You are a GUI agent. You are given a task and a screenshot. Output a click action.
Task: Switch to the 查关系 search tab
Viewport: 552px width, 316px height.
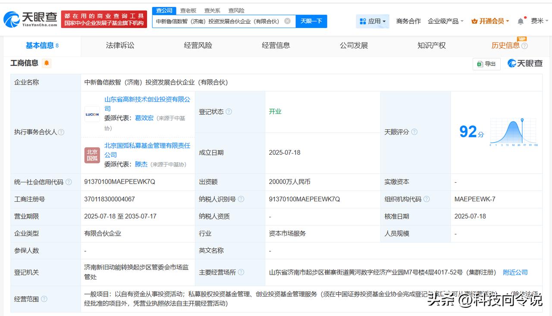tap(212, 10)
